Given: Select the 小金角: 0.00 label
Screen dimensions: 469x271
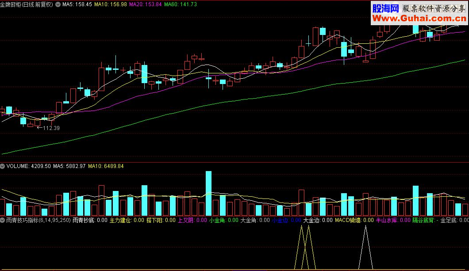Looking at the screenshot, I should click(224, 220).
